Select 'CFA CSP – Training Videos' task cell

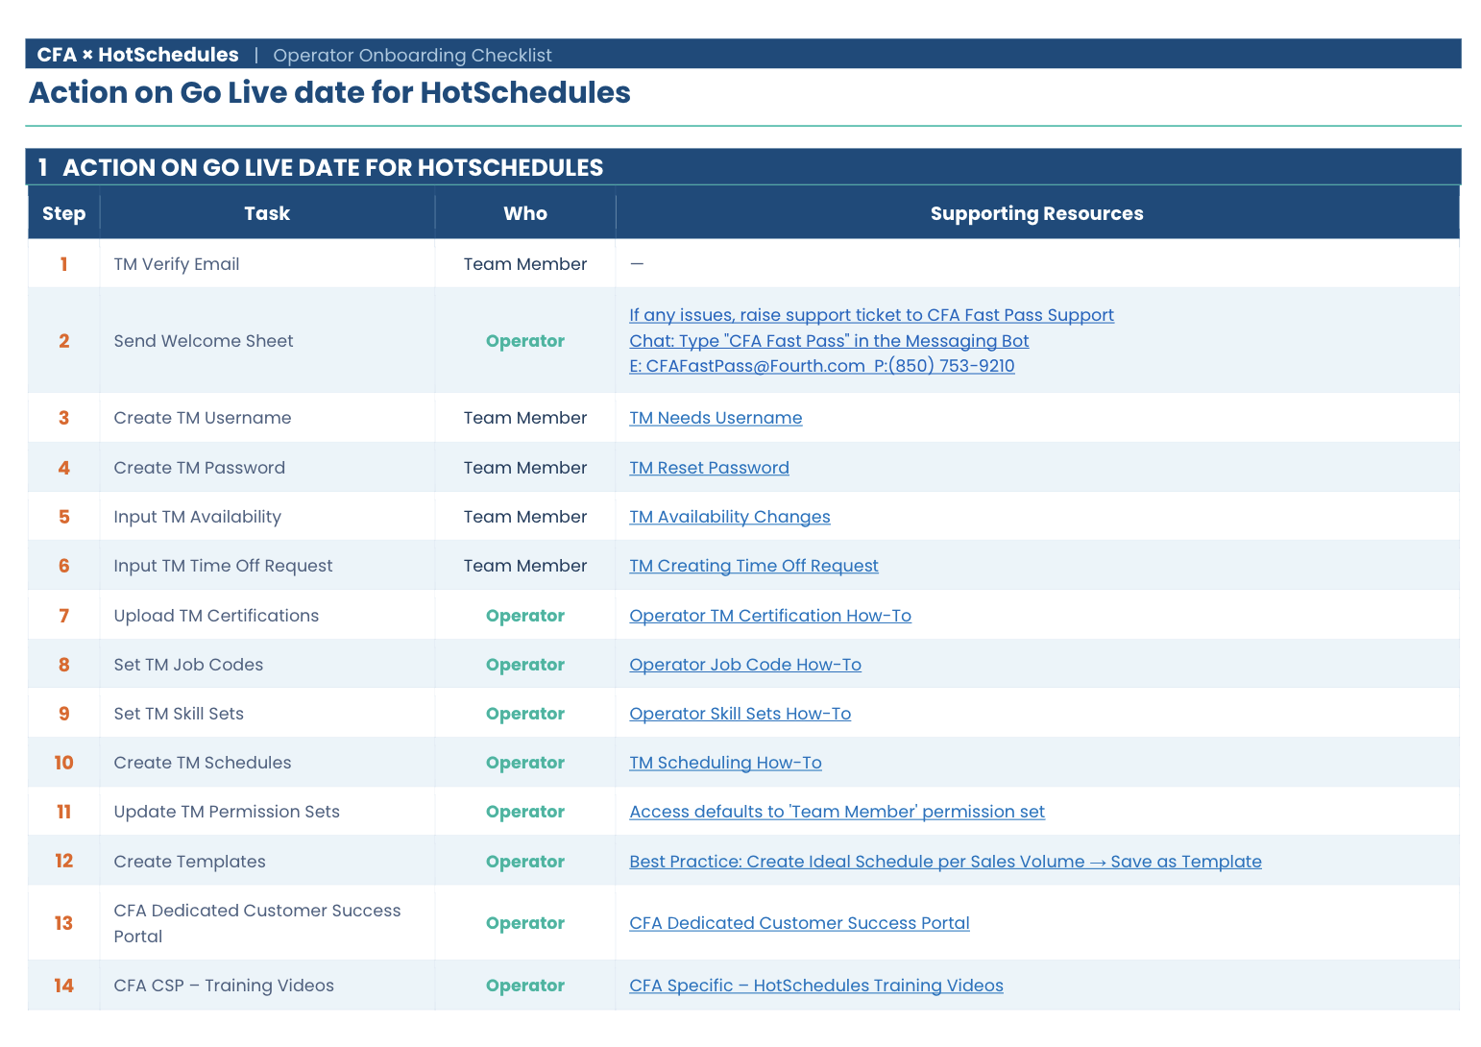tap(267, 986)
